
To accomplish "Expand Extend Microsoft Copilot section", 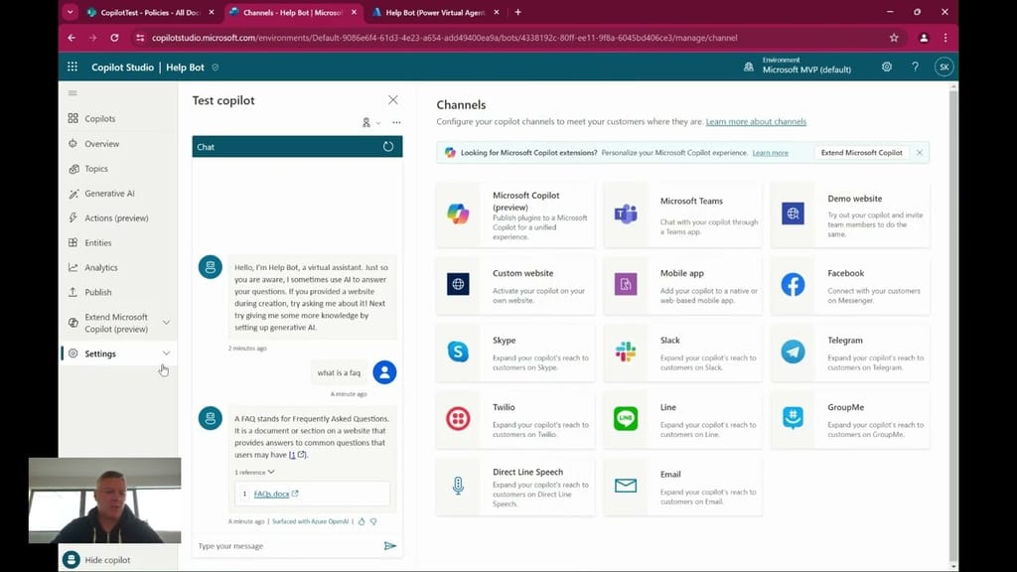I will 166,323.
